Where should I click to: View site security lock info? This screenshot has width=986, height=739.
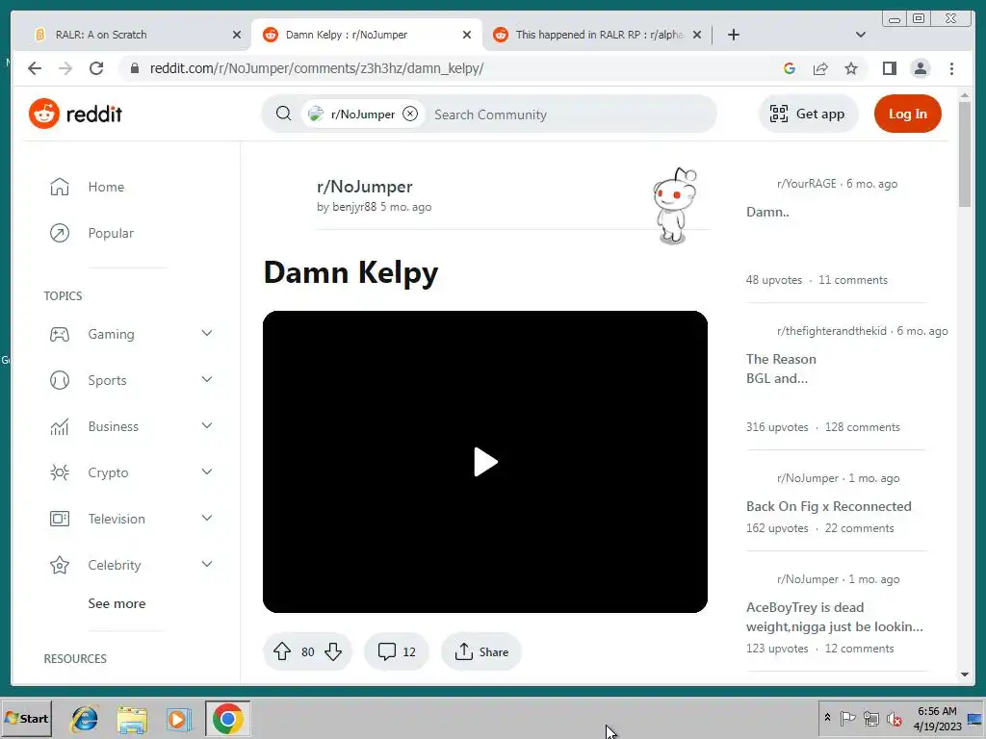coord(134,68)
